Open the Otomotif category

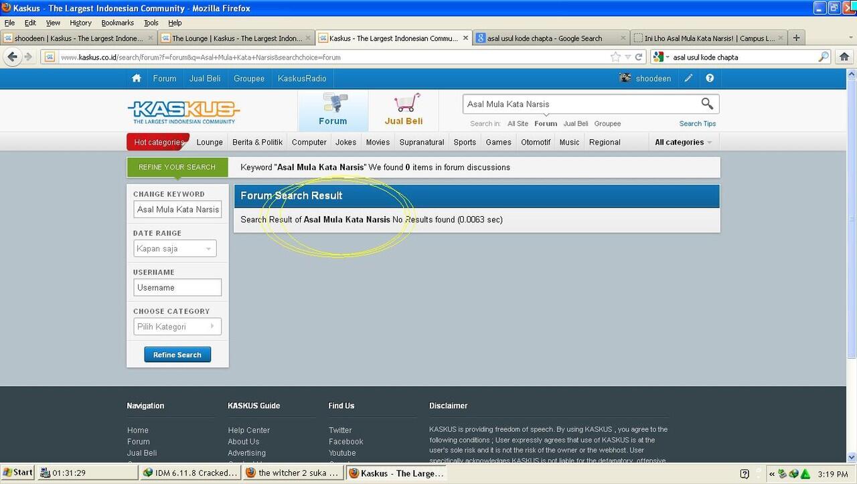pyautogui.click(x=536, y=142)
